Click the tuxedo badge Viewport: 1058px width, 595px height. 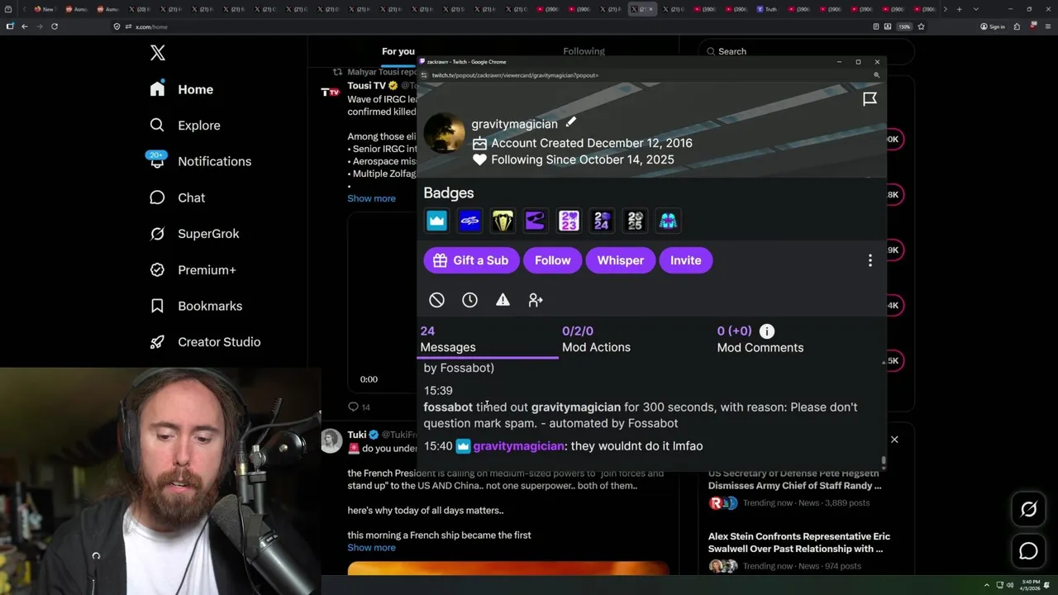[503, 221]
